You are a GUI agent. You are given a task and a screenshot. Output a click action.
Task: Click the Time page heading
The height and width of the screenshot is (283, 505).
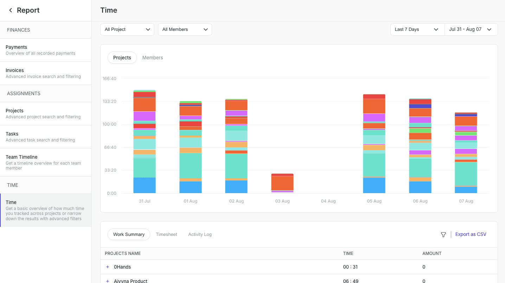coord(109,10)
